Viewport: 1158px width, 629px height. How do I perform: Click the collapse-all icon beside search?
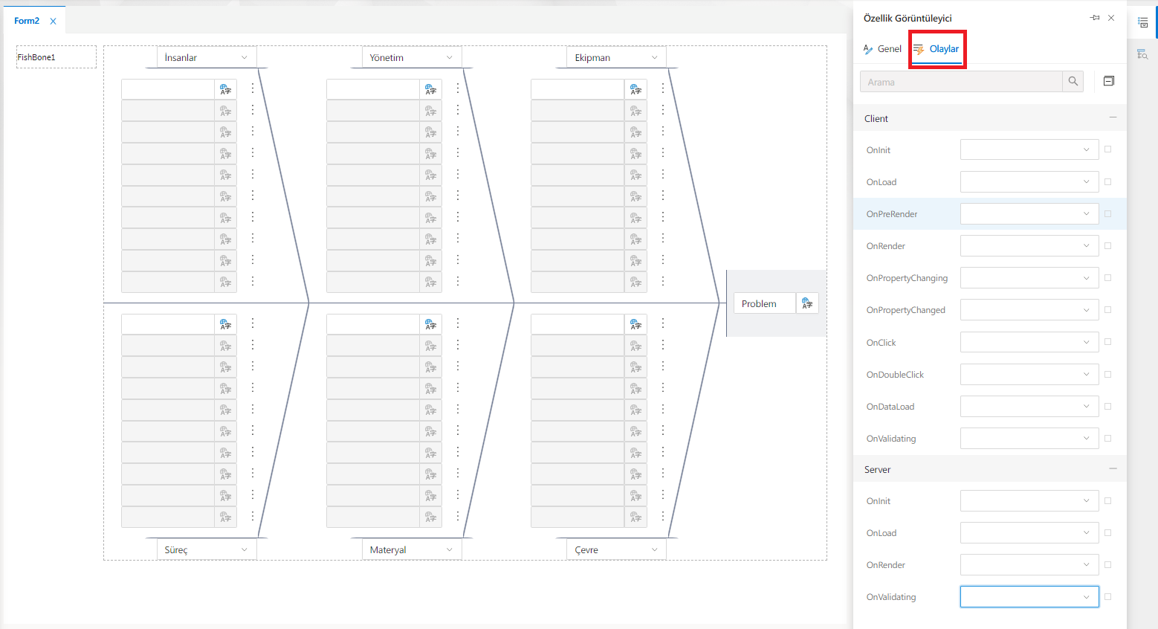[x=1109, y=81]
